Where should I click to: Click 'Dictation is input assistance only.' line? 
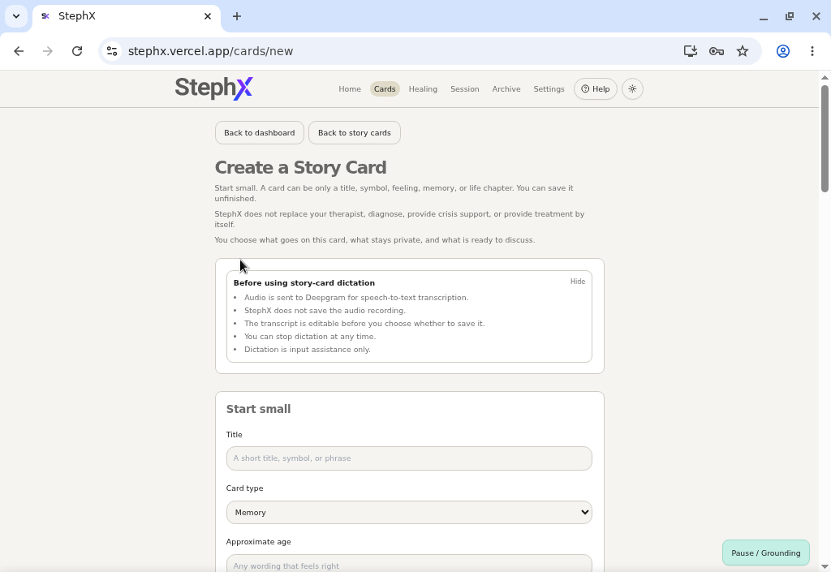pos(308,350)
